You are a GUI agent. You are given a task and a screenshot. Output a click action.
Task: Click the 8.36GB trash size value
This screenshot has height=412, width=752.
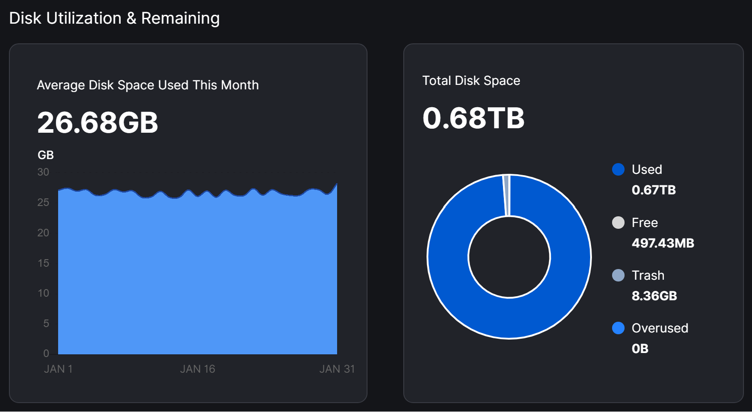pos(654,296)
